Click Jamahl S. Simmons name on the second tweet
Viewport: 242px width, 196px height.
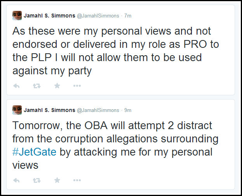point(49,110)
